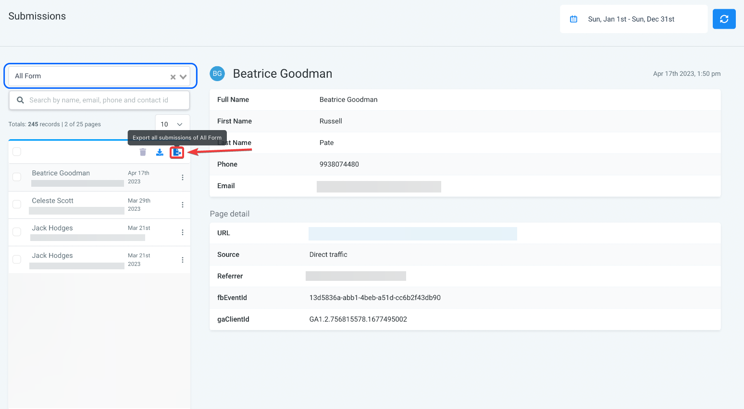
Task: Open more options for Jack Hodges Mar 21st 2023
Action: 183,260
